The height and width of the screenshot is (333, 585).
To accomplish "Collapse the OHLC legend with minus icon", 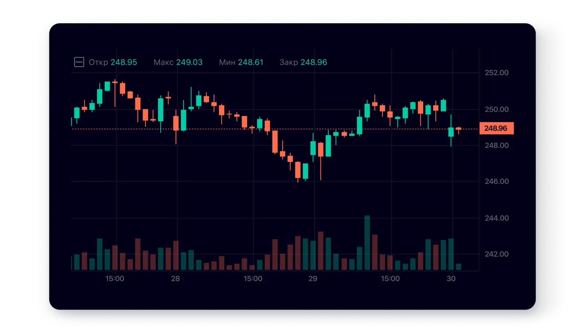I will coord(79,62).
